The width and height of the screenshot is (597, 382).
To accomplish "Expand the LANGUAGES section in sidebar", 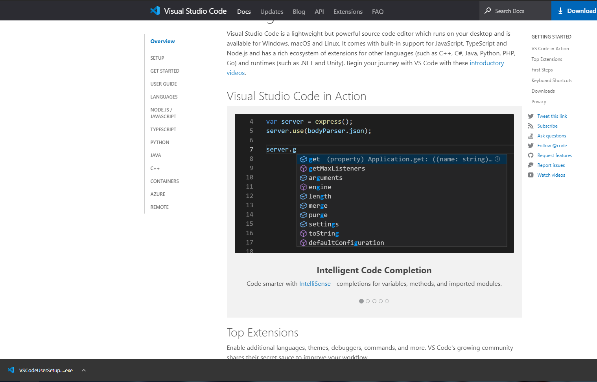I will [x=164, y=97].
